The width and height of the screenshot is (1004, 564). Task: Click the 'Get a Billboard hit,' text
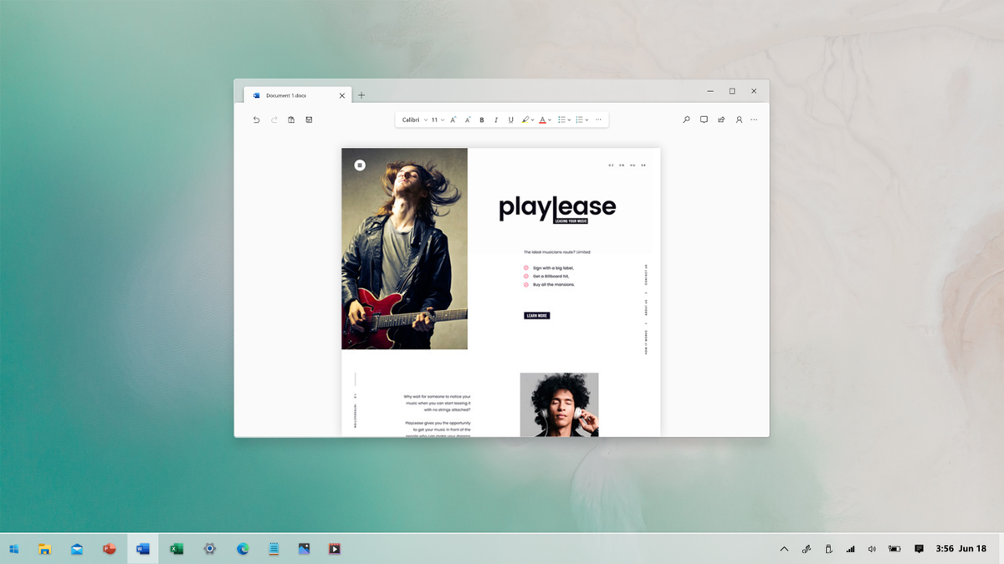551,277
